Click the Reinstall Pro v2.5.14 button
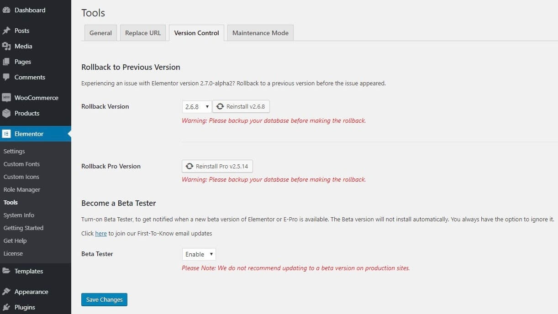This screenshot has height=314, width=558. 217,166
